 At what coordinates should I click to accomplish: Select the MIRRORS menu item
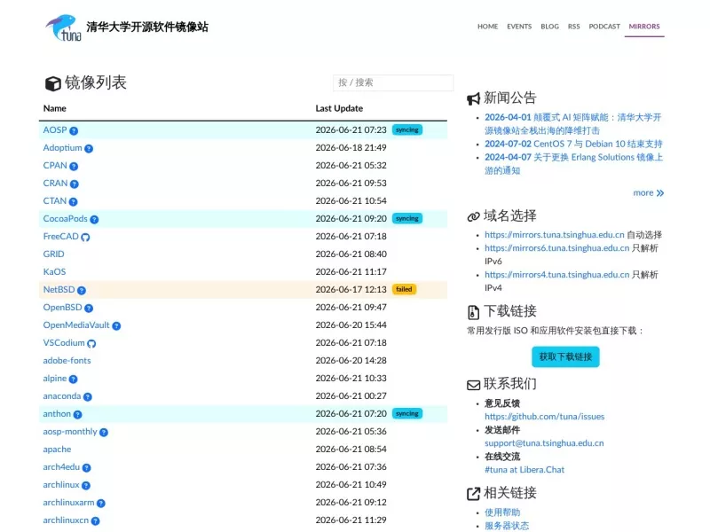coord(644,27)
